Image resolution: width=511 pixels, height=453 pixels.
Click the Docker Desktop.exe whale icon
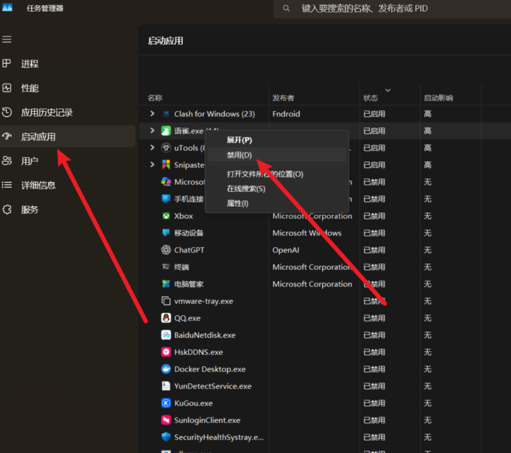pos(166,369)
